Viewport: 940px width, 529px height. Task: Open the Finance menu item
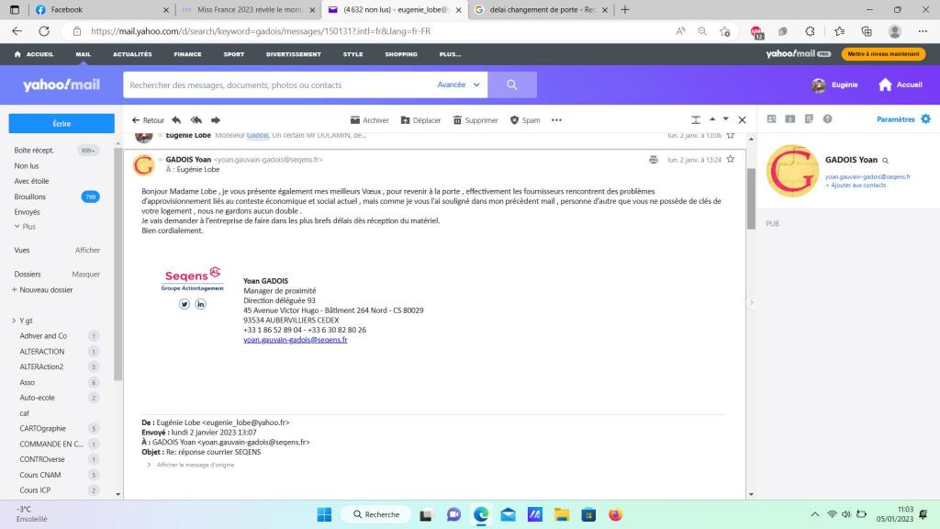pos(187,54)
